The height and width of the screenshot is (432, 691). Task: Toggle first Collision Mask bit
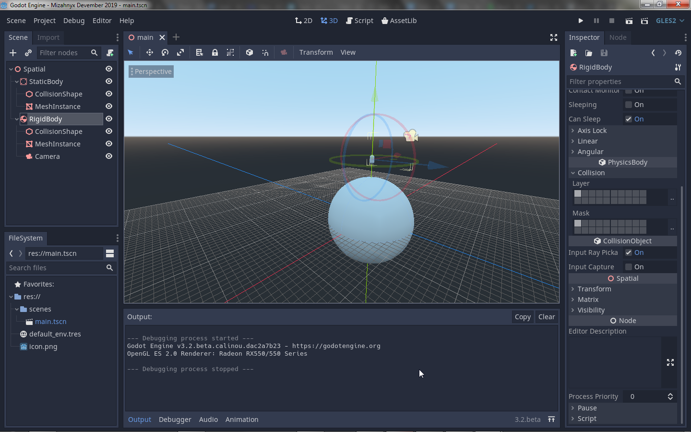[x=578, y=223]
